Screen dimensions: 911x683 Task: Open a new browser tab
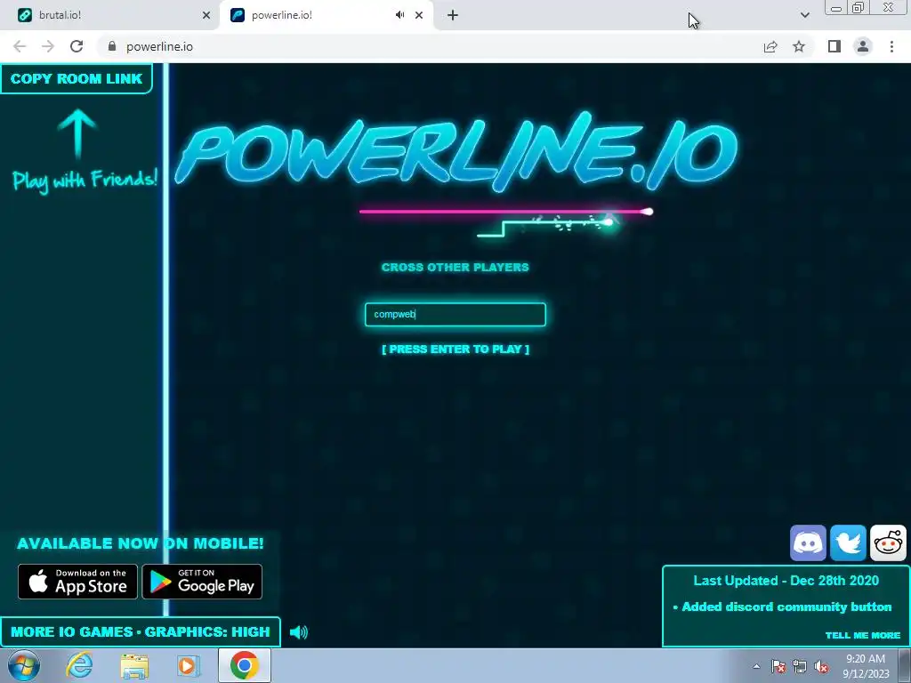coord(453,15)
